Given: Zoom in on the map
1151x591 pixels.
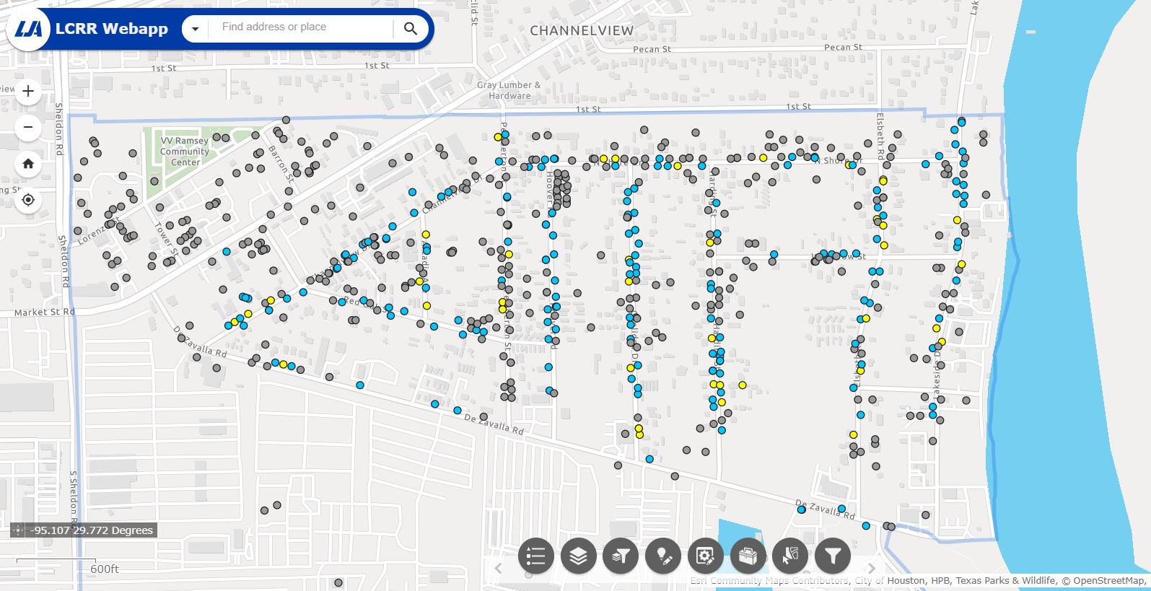Looking at the screenshot, I should (x=28, y=92).
